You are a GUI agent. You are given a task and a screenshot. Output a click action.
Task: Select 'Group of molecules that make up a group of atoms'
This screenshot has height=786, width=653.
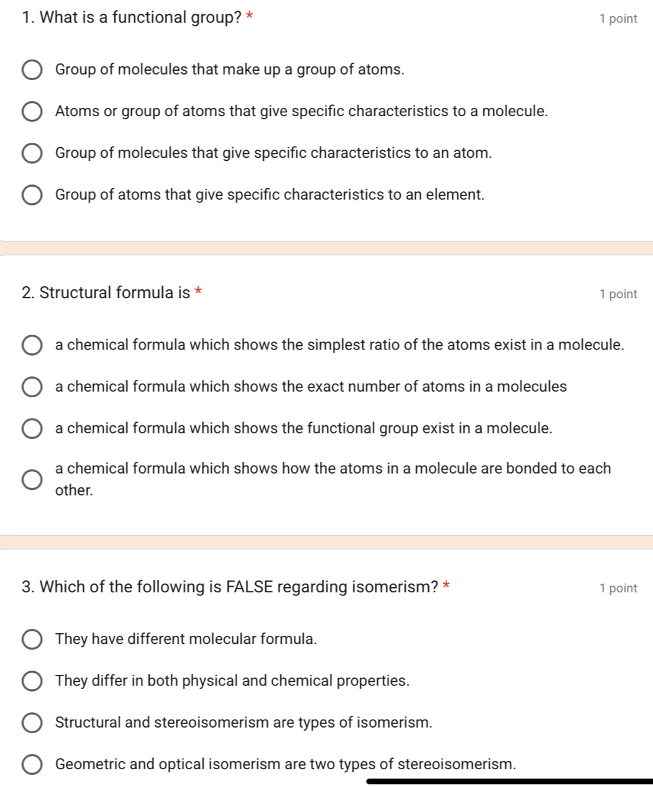point(32,70)
